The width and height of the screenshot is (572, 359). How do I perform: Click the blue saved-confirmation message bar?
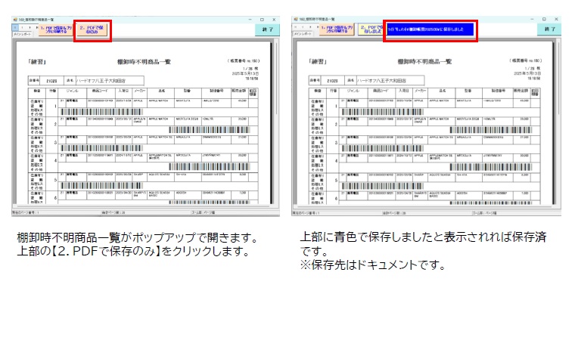click(431, 29)
